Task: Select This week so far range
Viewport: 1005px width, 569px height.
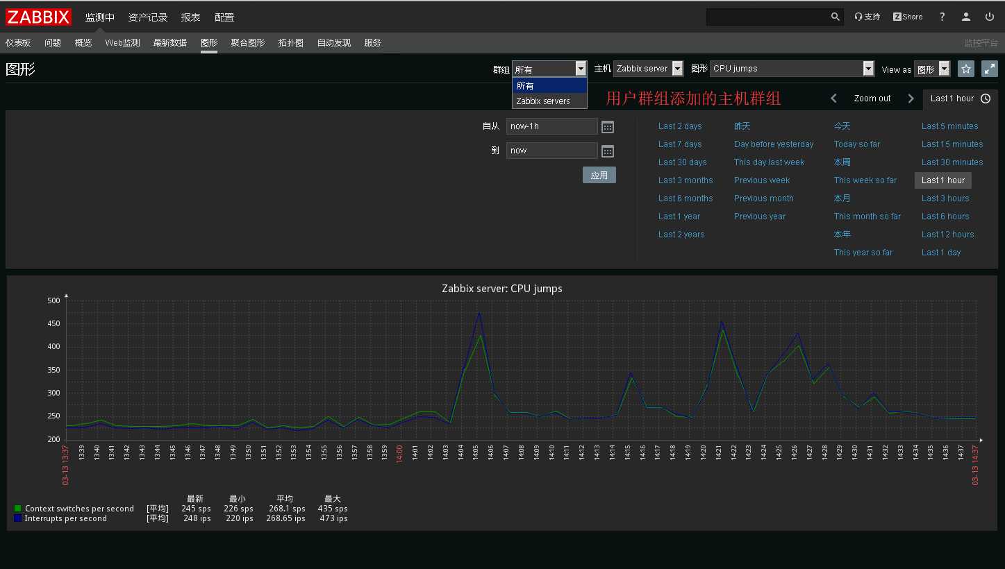Action: click(x=865, y=180)
